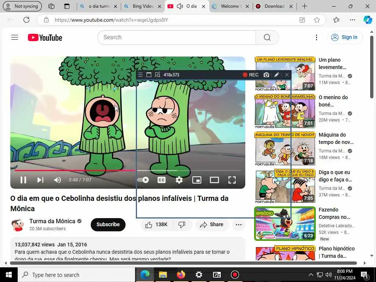Like the video (138K)
Image resolution: width=376 pixels, height=282 pixels.
tap(156, 224)
